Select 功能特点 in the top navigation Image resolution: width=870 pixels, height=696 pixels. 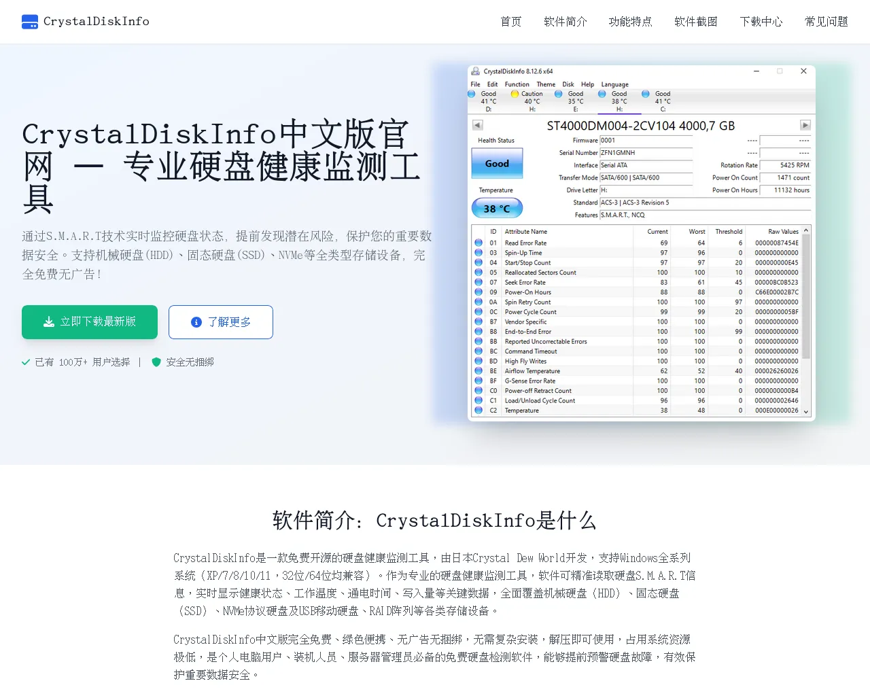[631, 22]
